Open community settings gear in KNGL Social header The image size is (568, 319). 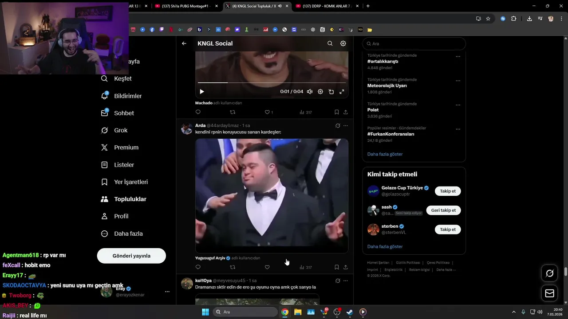[x=343, y=43]
